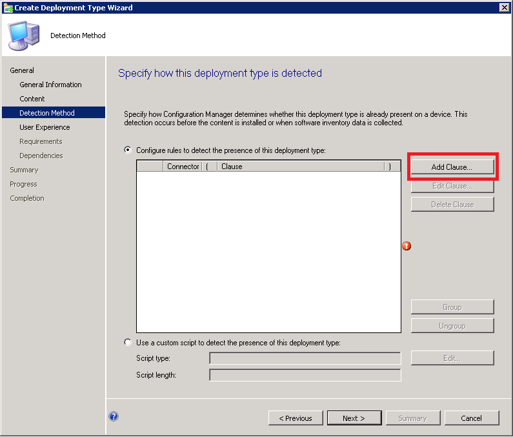Click the Clause column header
513x437 pixels.
coord(301,167)
